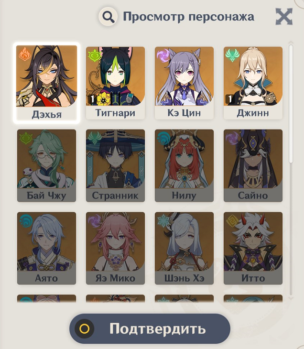Select the Аято character card
This screenshot has width=304, height=349.
[x=46, y=248]
